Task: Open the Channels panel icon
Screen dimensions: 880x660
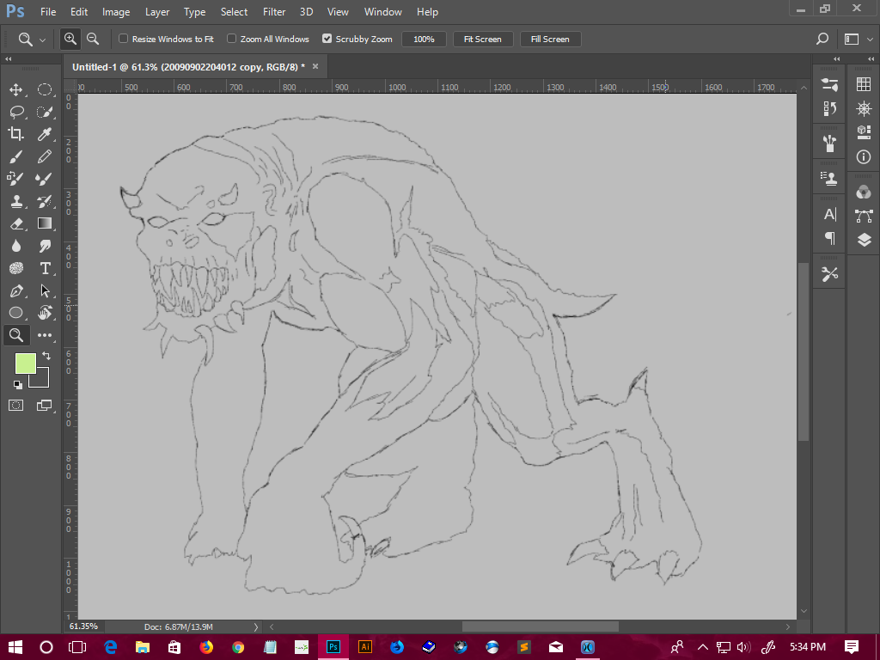Action: (864, 192)
